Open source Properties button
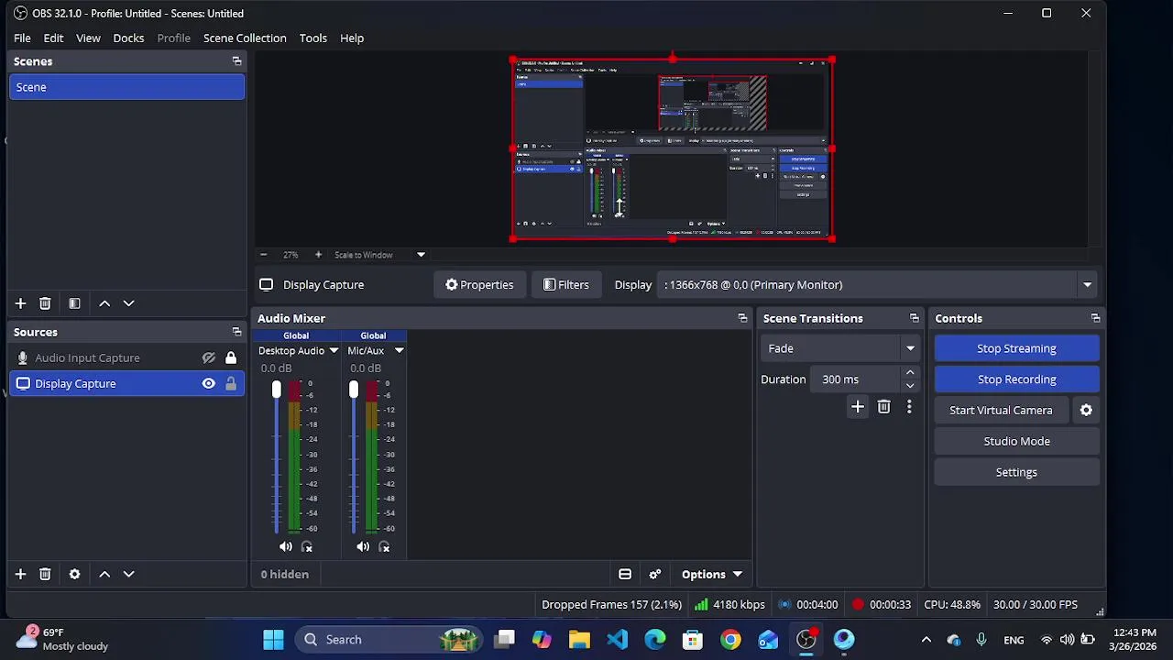 [479, 285]
